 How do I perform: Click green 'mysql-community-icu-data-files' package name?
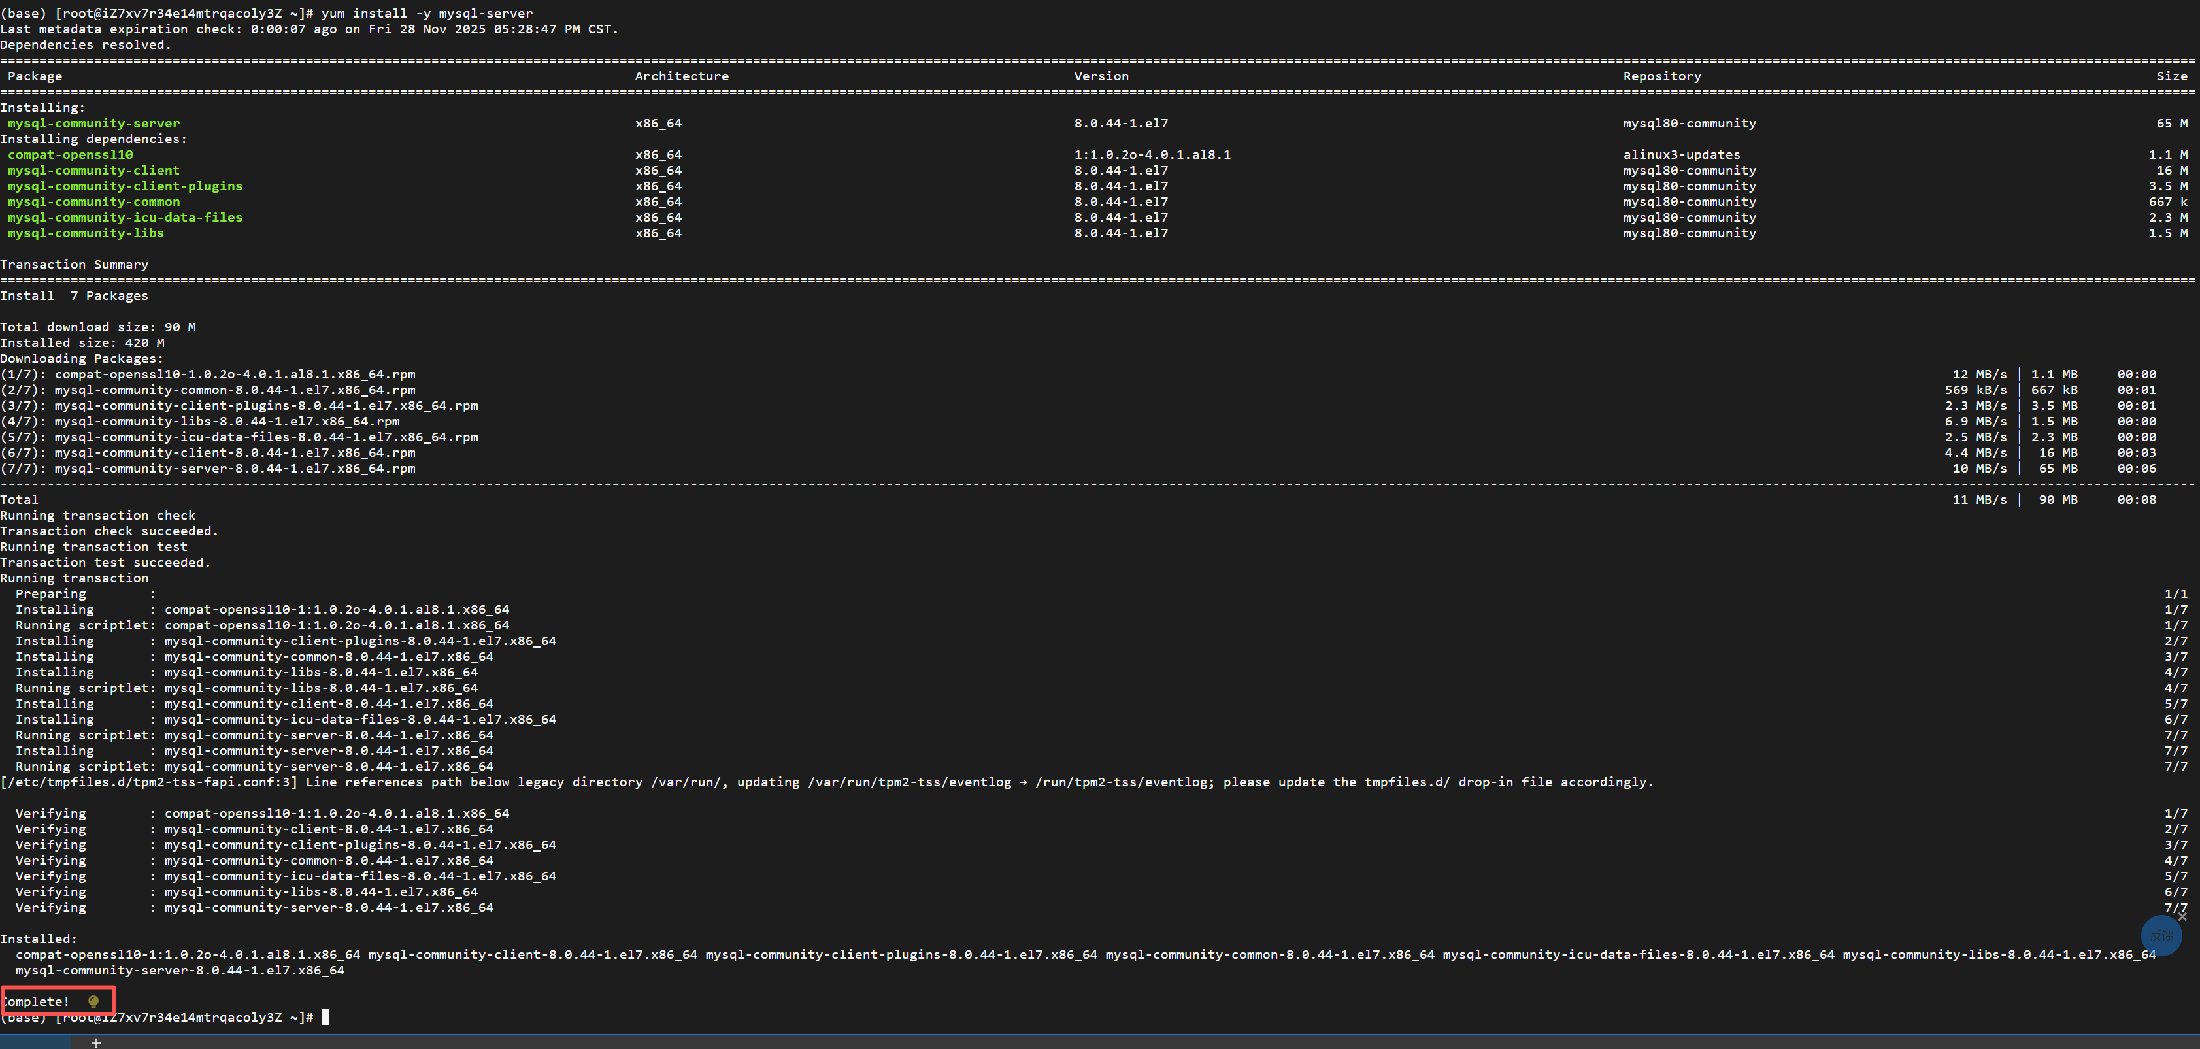tap(125, 217)
